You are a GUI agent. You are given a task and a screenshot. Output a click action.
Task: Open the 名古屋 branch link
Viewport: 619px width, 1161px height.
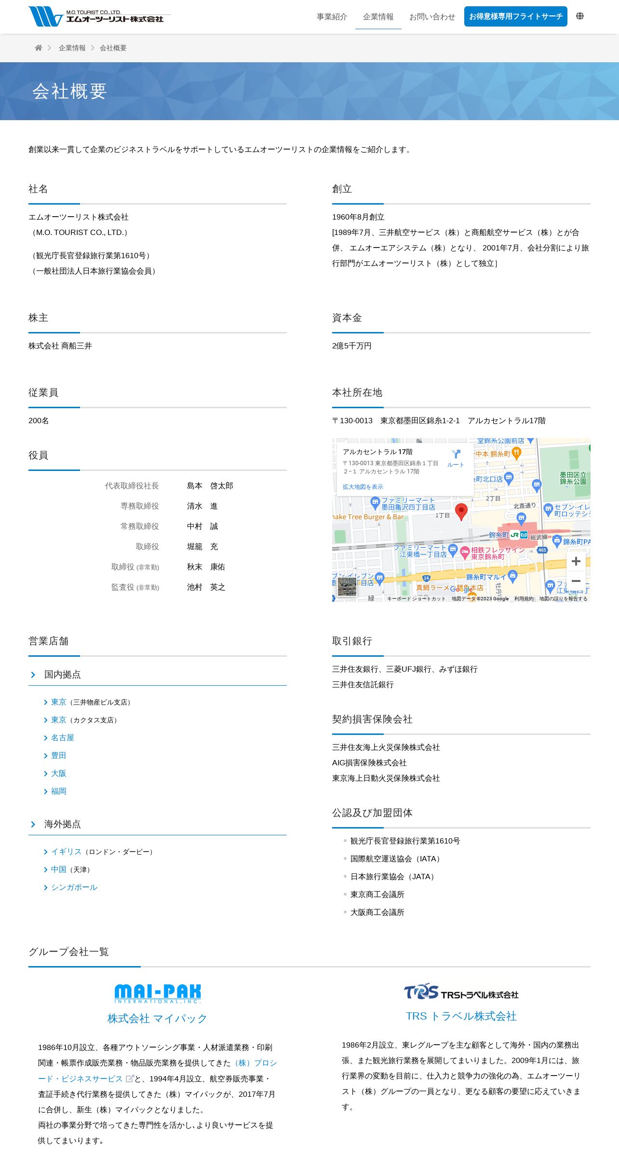63,738
